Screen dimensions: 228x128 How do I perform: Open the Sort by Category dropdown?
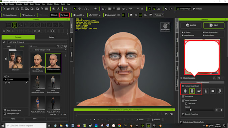tap(50, 50)
